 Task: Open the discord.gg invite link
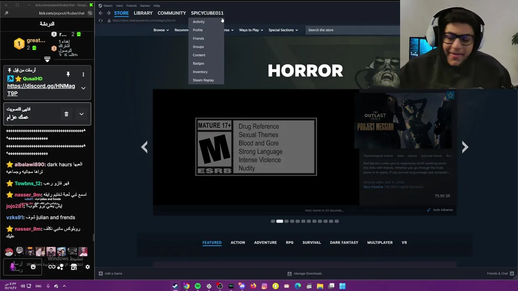(x=41, y=90)
